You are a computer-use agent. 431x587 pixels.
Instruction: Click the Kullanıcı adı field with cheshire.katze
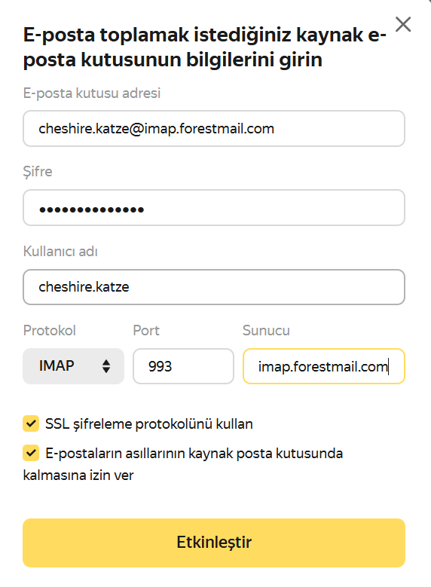pyautogui.click(x=214, y=287)
